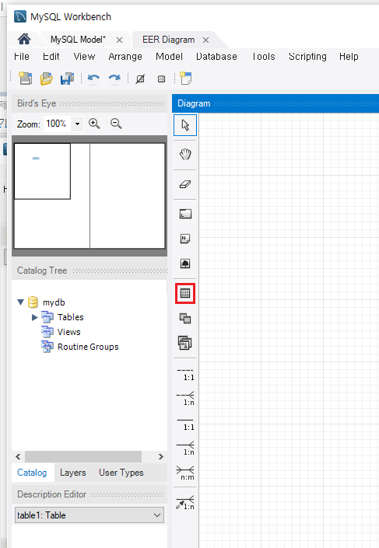Image resolution: width=379 pixels, height=548 pixels.
Task: Switch to the MySQL Model tab
Action: (x=78, y=40)
